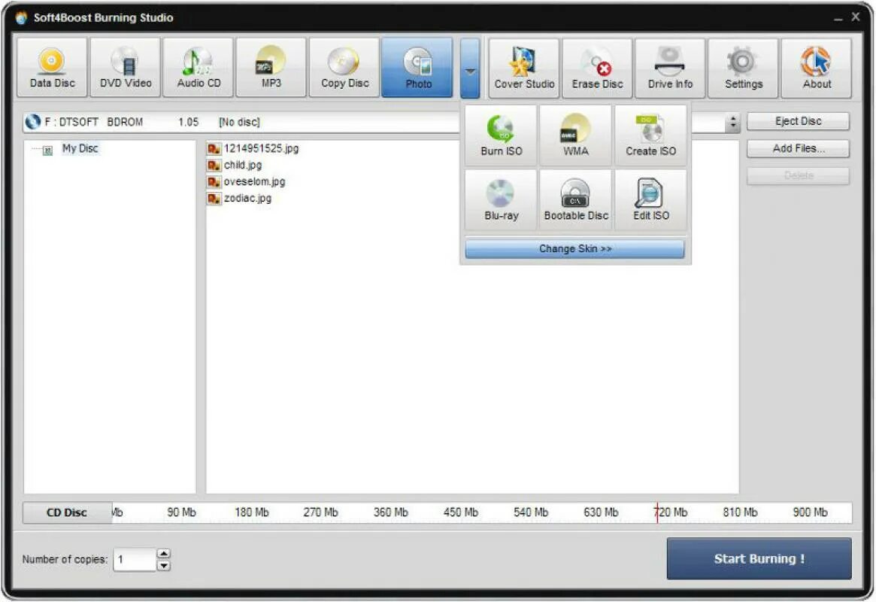Screen dimensions: 876x602
Task: Open the Erase Disc tool
Action: click(597, 68)
